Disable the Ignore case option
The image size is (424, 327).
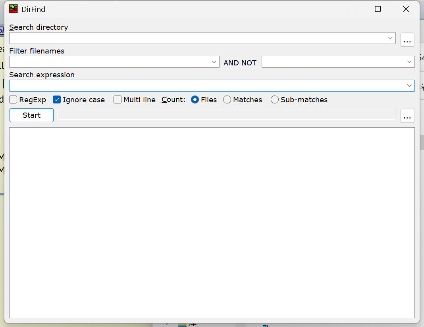coord(56,99)
